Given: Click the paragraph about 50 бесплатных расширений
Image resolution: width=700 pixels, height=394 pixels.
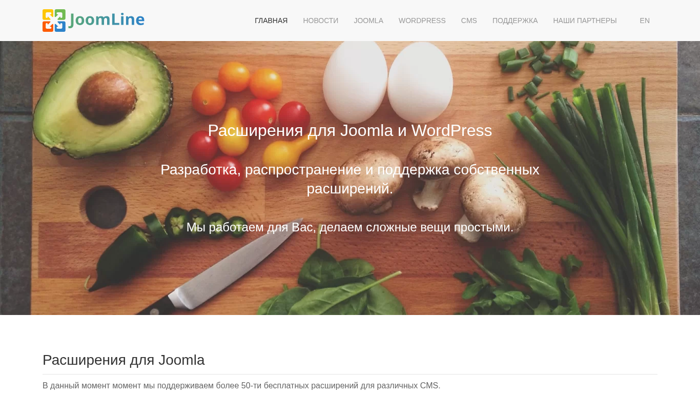Looking at the screenshot, I should 241,385.
